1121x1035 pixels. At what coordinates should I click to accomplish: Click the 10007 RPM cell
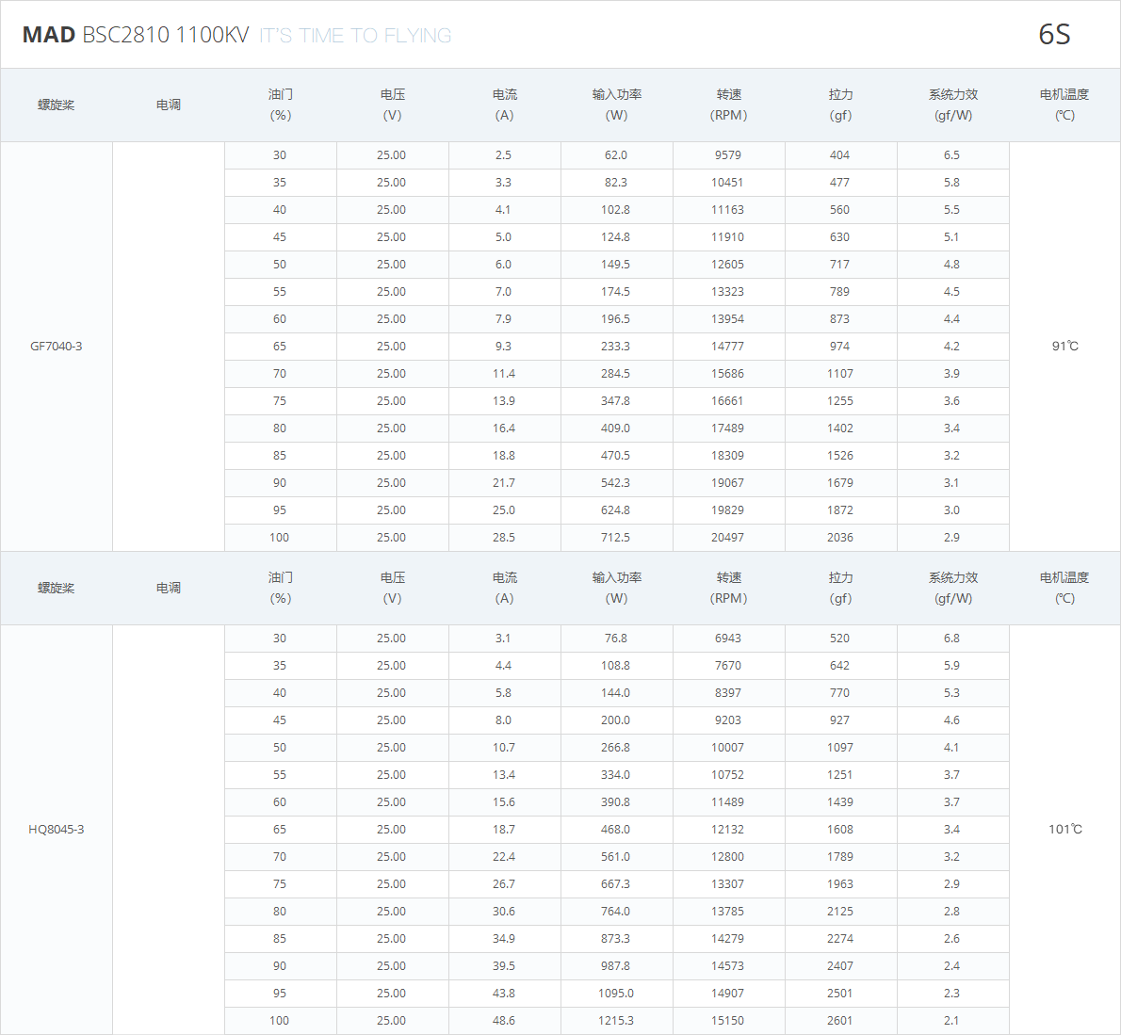[x=728, y=748]
